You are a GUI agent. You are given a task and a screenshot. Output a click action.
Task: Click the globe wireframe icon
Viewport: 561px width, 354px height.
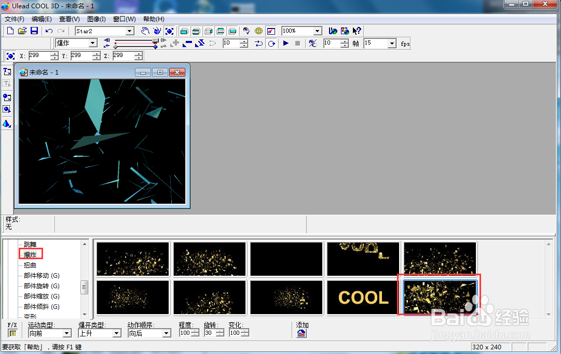pos(258,31)
